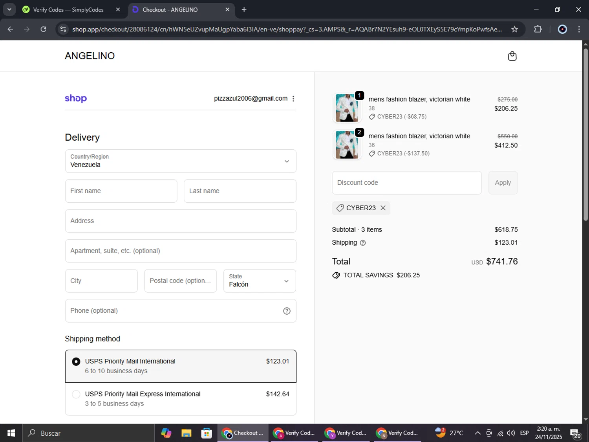The image size is (589, 442).
Task: Click TOTAL SAVINGS $206.25 text
Action: pos(381,275)
